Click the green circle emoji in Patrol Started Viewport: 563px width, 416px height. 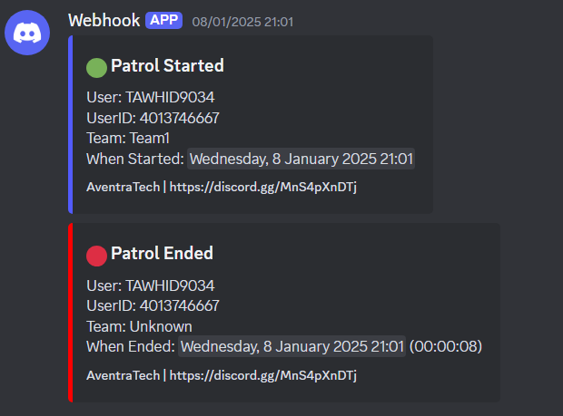coord(96,66)
